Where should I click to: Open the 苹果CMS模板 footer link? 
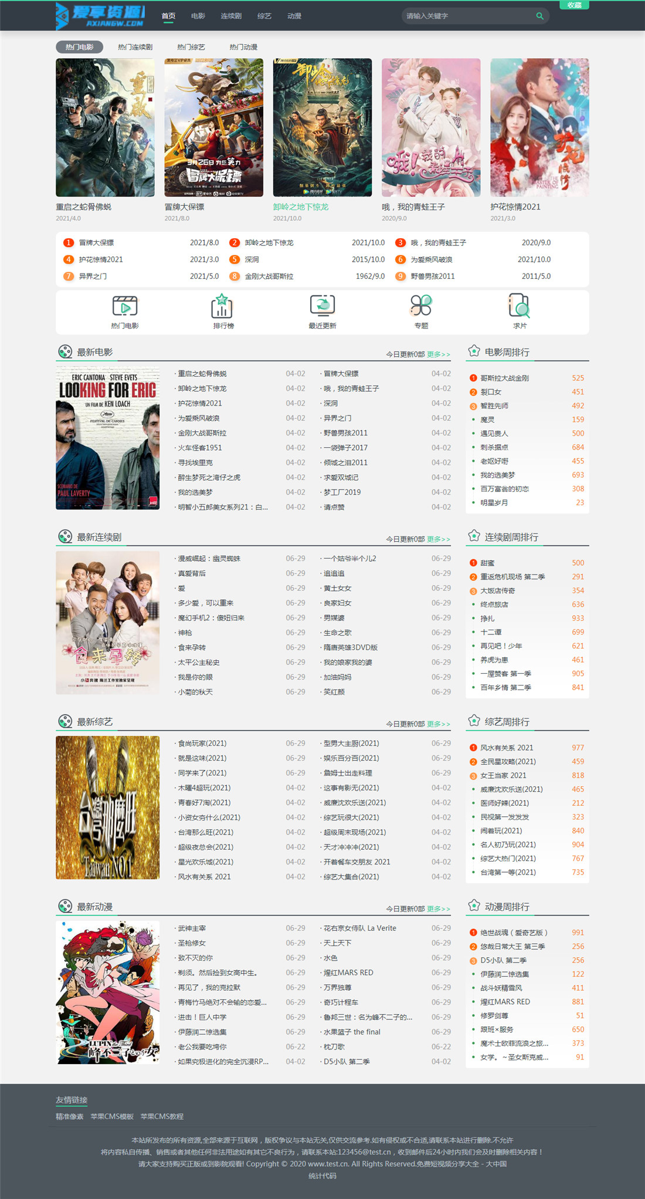point(112,1116)
